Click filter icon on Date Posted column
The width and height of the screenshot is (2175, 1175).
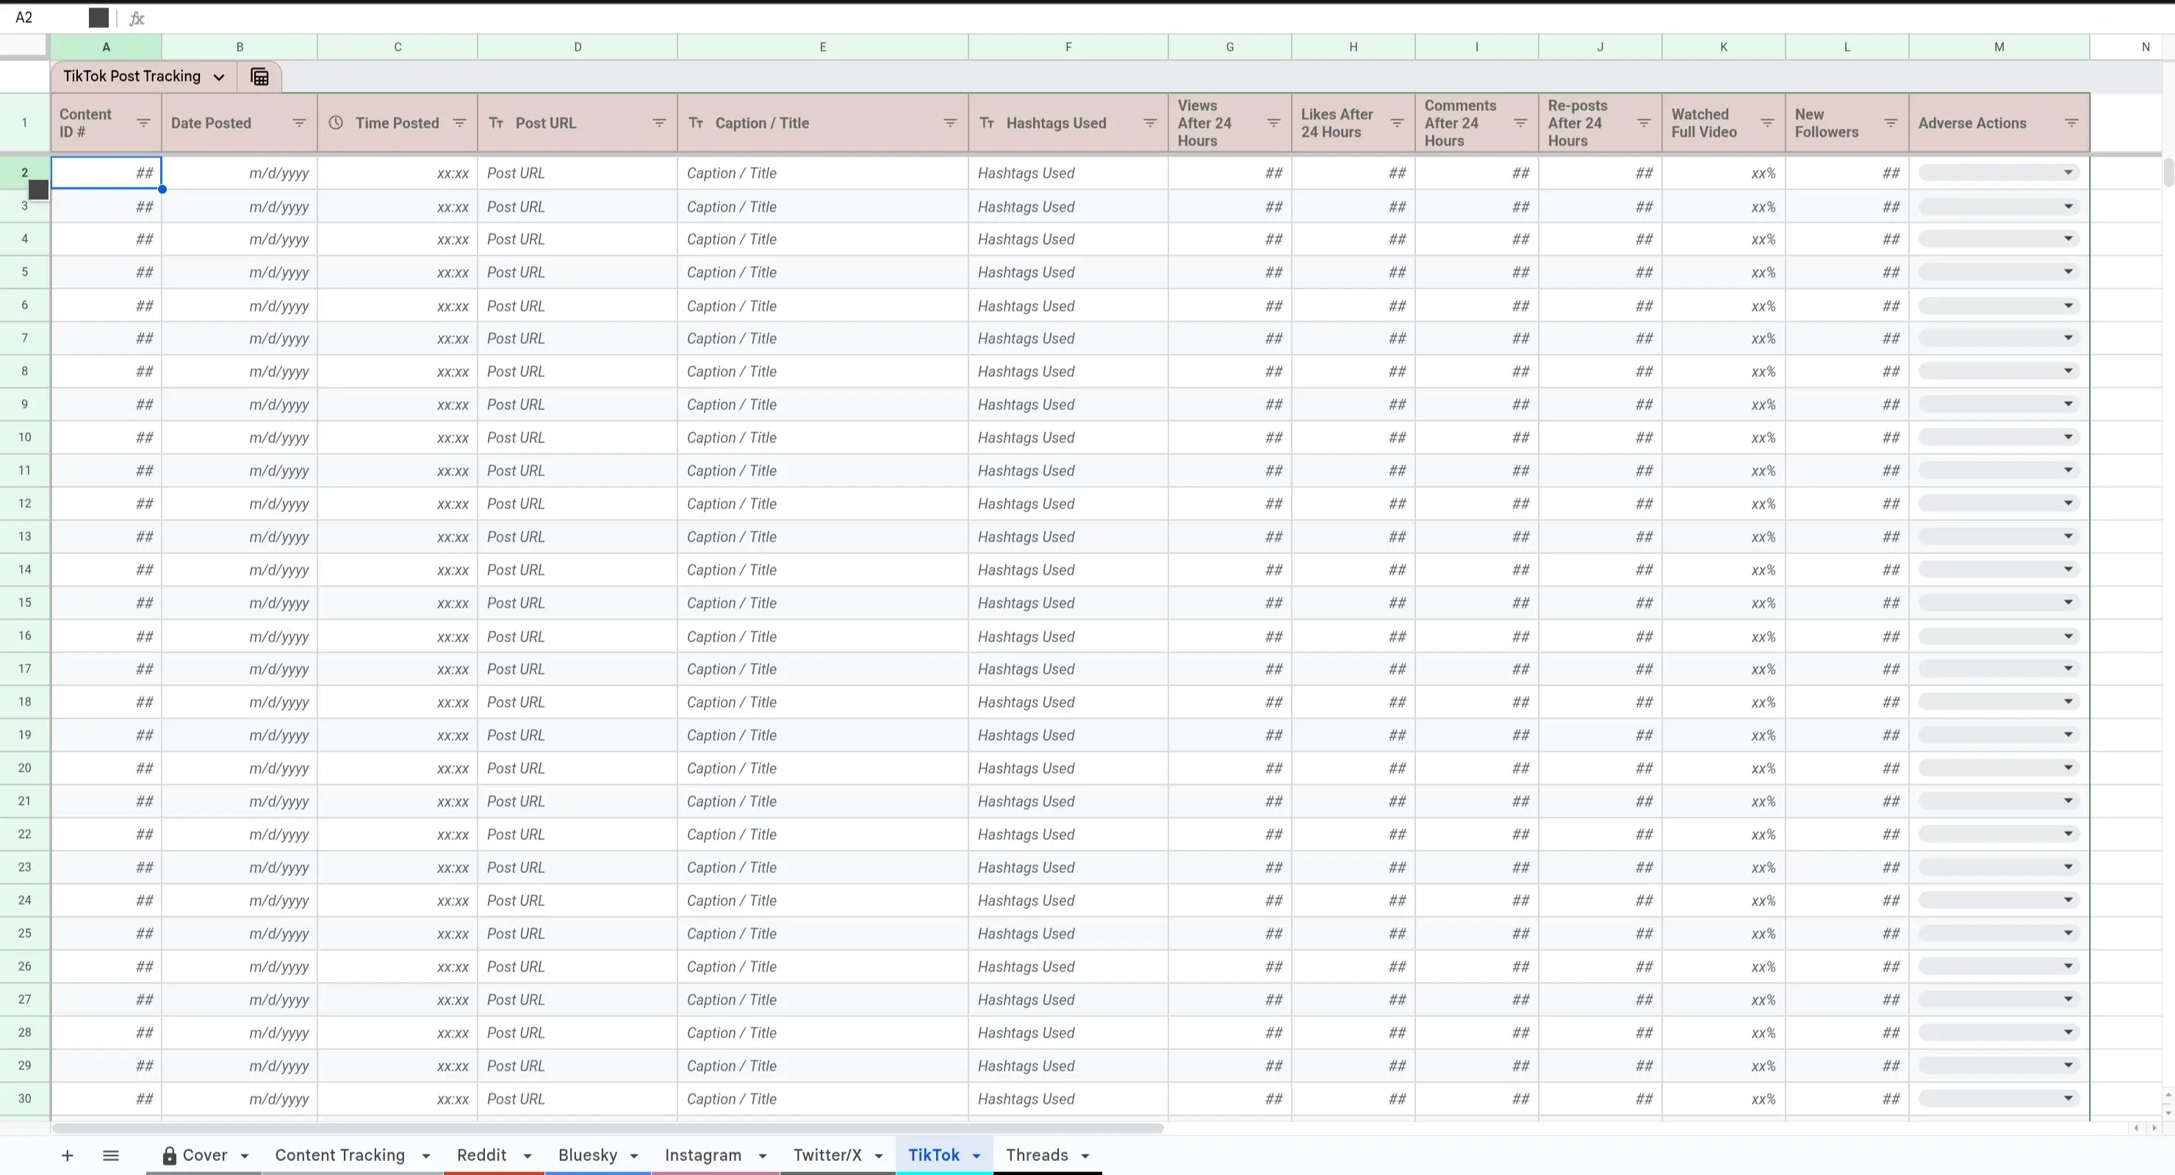pos(299,123)
